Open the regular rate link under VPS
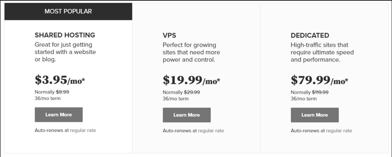Image resolution: width=392 pixels, height=157 pixels. click(x=211, y=131)
